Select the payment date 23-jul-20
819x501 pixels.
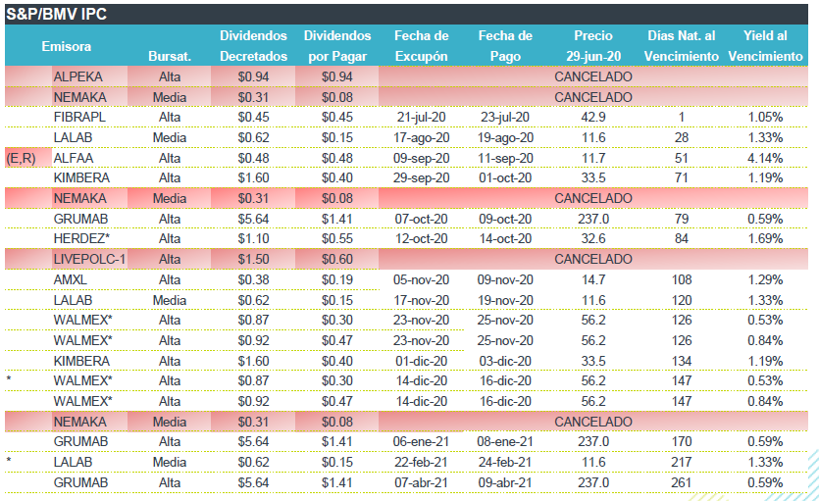(505, 117)
